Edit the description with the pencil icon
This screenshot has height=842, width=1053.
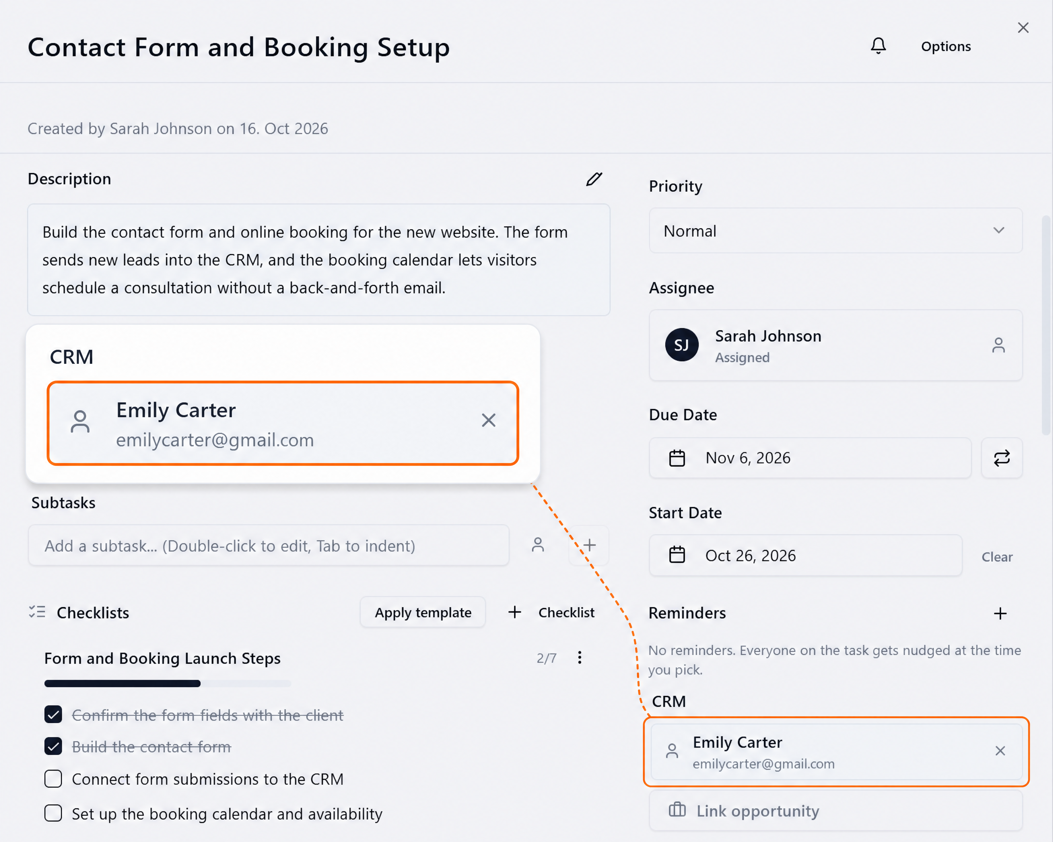(594, 179)
